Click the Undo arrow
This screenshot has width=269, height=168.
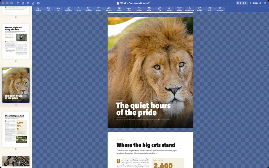click(x=228, y=3)
